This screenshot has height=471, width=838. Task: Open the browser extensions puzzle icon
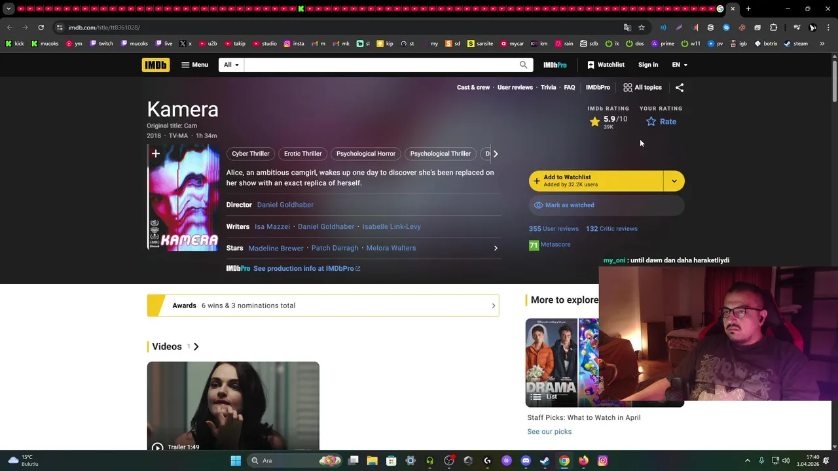coord(773,27)
